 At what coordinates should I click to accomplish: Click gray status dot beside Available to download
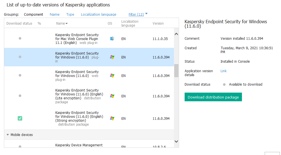(x=224, y=84)
